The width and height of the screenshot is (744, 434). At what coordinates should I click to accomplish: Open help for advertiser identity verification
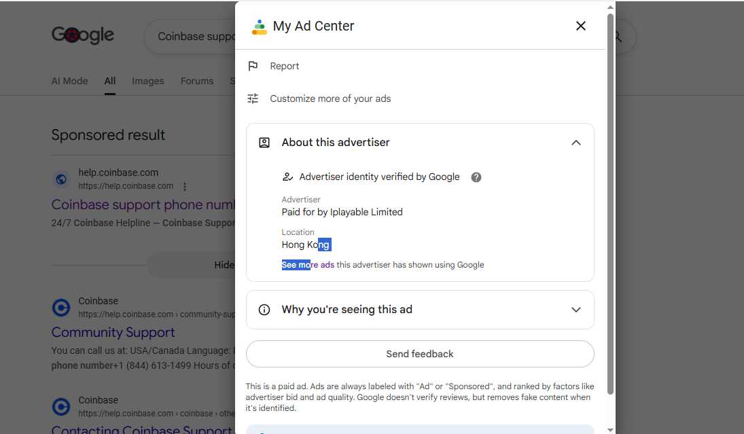(x=476, y=177)
